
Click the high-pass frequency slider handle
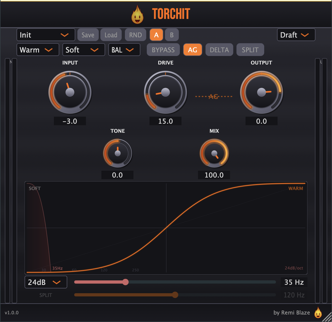[x=125, y=282]
